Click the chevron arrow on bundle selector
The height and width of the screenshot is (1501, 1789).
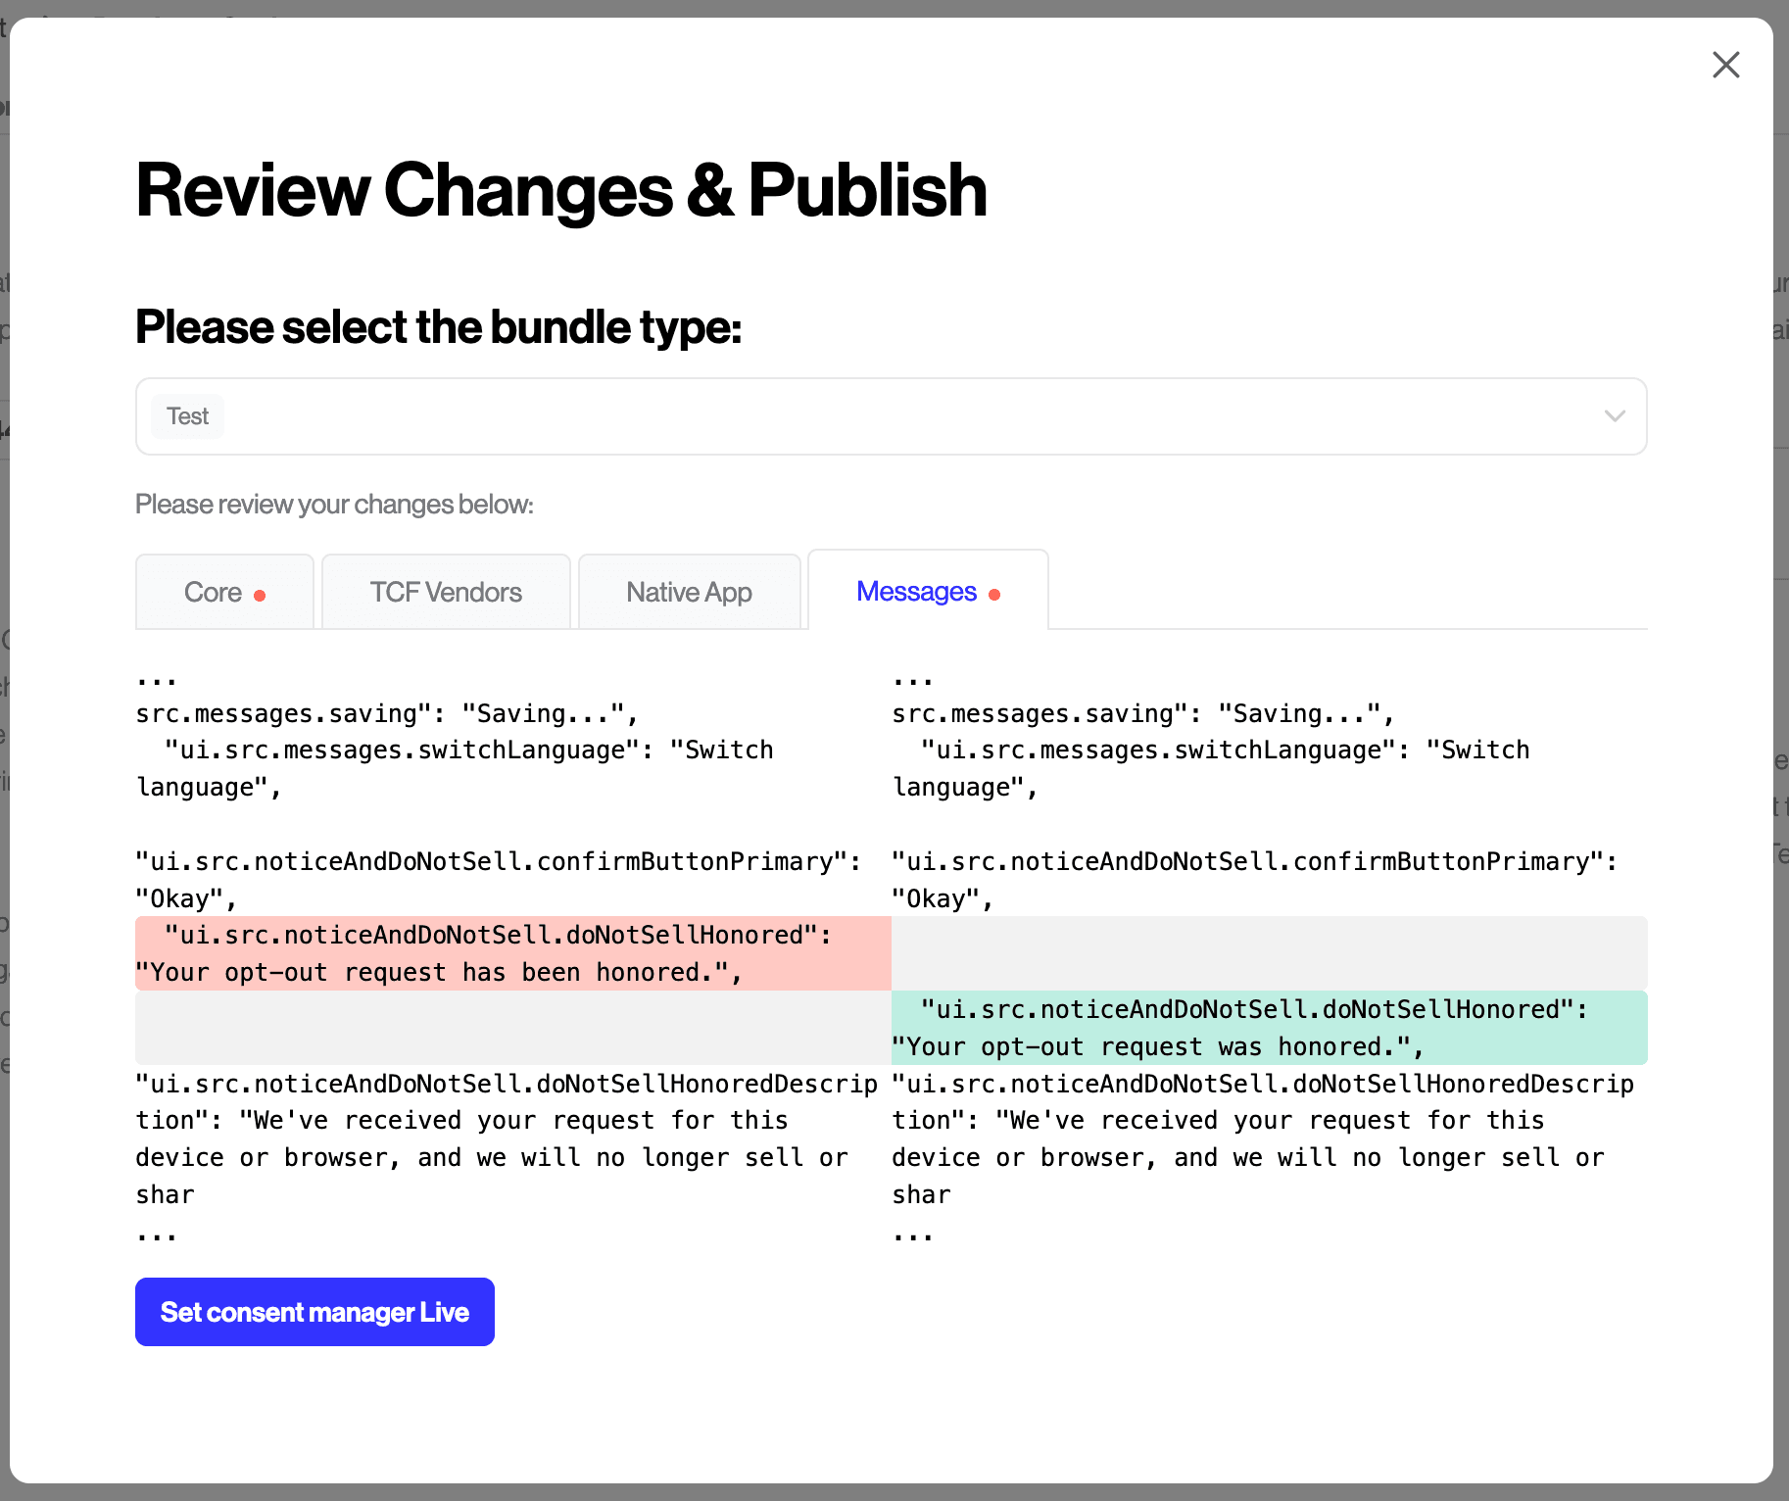1615,415
